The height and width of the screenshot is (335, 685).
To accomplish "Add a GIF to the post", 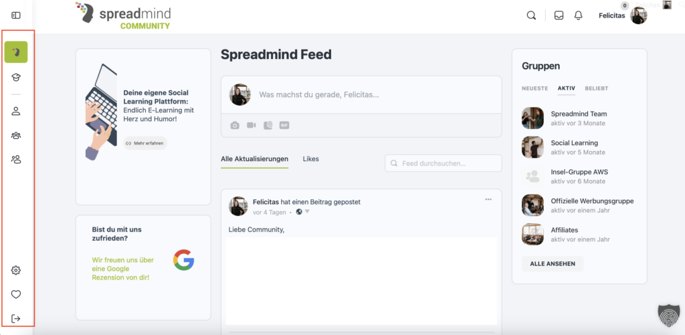I will [284, 125].
